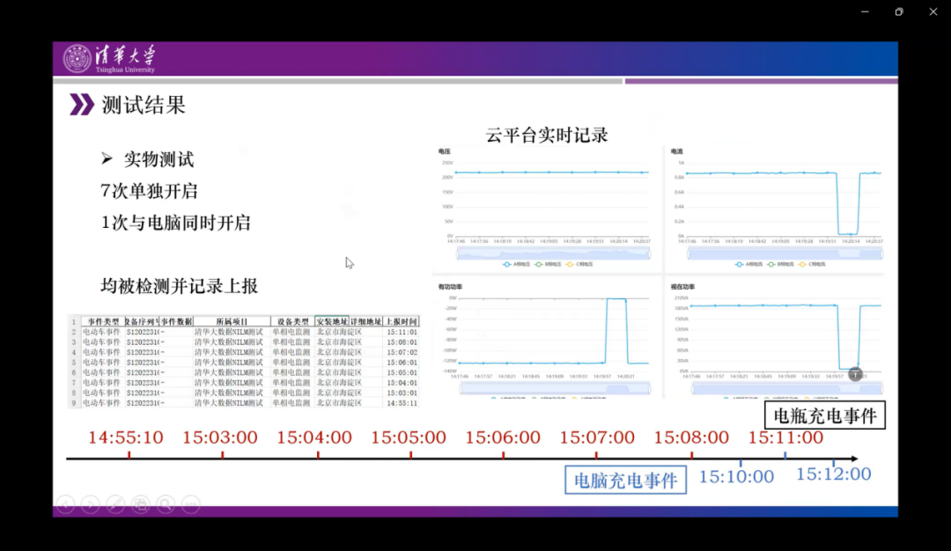Open the pen and laser pointer tools

coord(115,504)
